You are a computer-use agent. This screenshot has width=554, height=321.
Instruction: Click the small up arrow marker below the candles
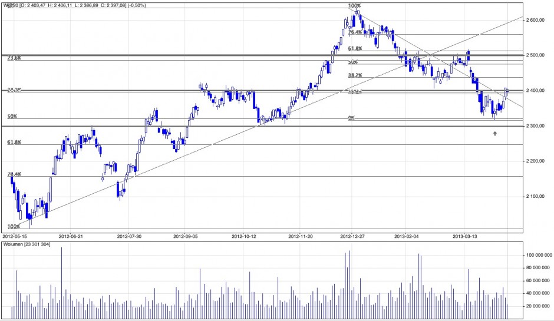tap(495, 134)
